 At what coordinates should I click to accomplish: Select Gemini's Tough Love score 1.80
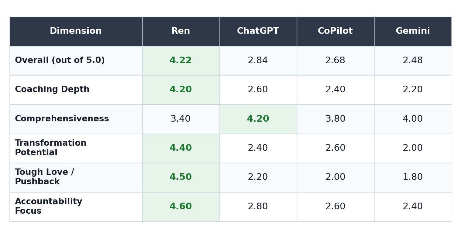point(413,177)
